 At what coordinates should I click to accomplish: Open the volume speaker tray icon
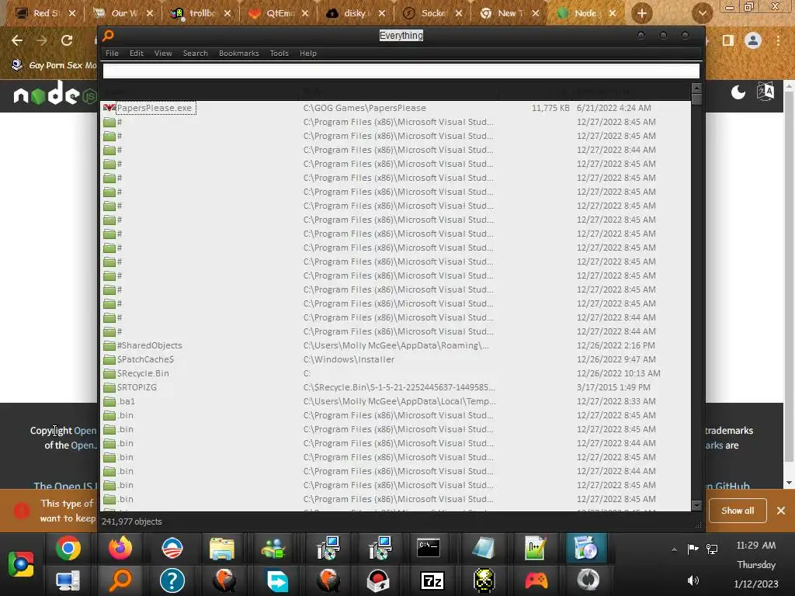click(693, 580)
